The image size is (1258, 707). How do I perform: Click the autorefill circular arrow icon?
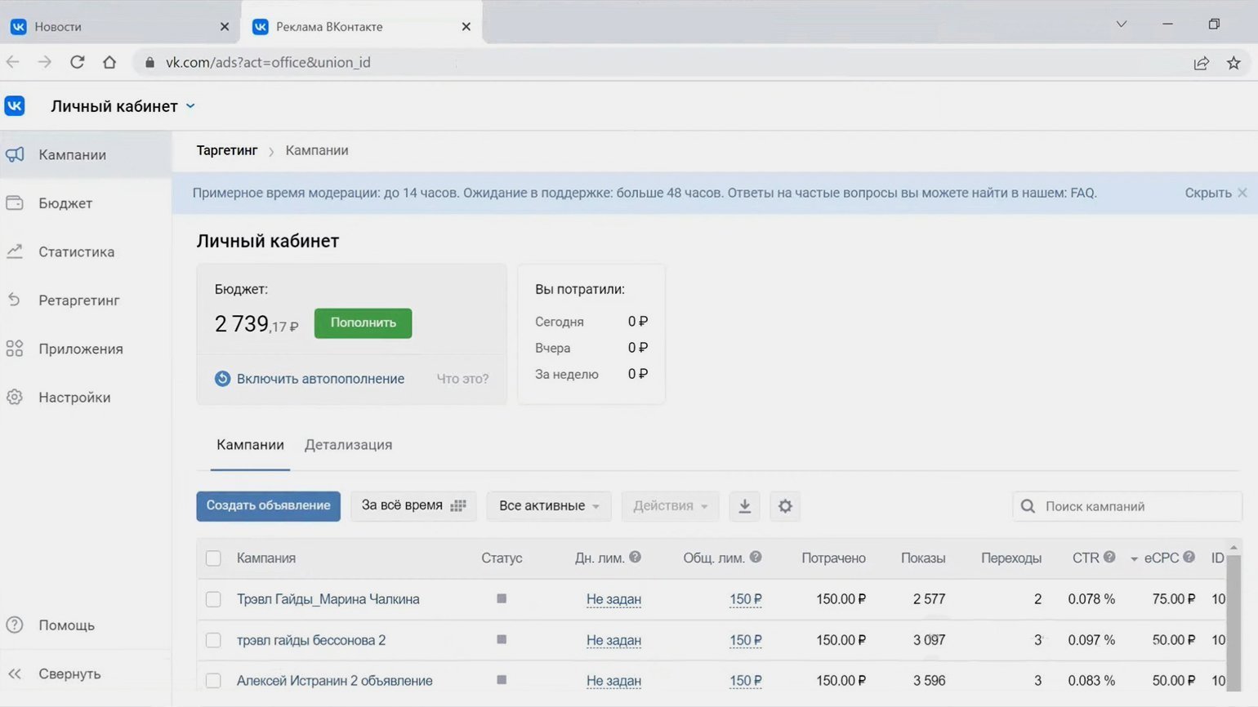(222, 379)
